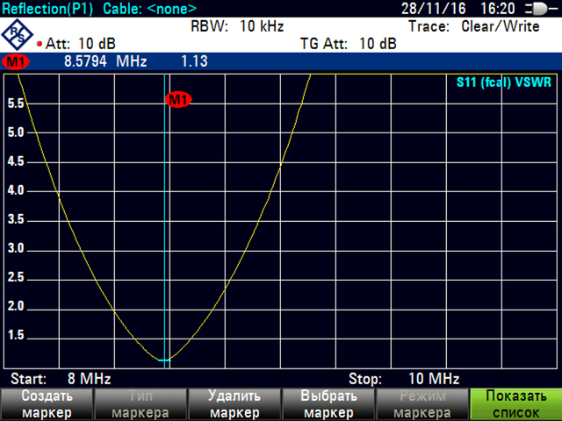
Task: Select the RBW 10 kHz setting
Action: point(237,26)
